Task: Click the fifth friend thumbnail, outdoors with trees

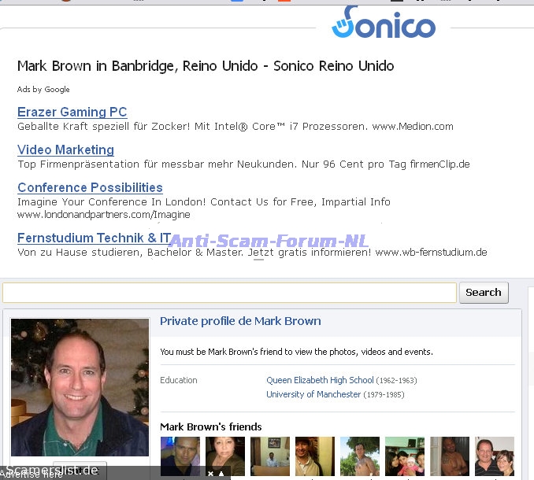Action: click(360, 456)
